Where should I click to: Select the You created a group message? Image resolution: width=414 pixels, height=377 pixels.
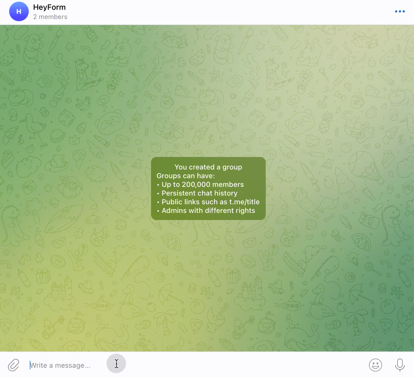tap(208, 167)
